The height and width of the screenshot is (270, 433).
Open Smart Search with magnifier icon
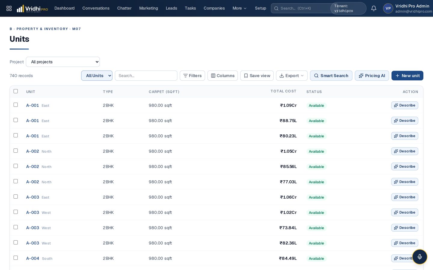tap(331, 76)
